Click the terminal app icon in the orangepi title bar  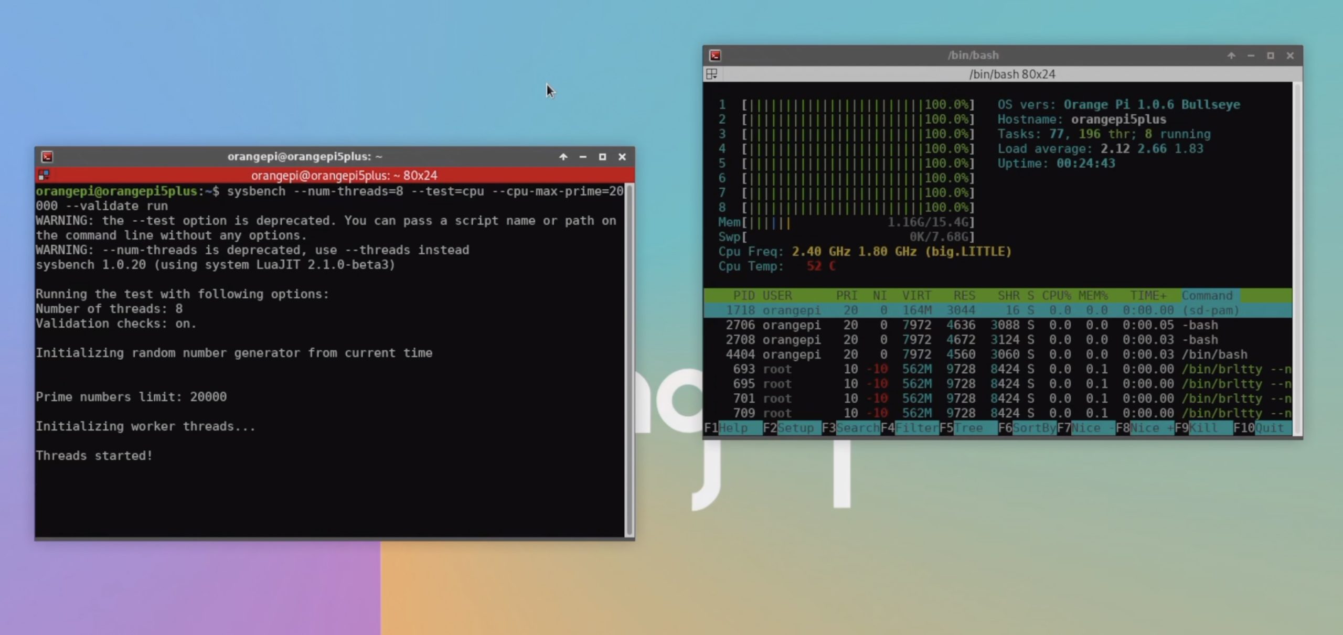pos(47,157)
